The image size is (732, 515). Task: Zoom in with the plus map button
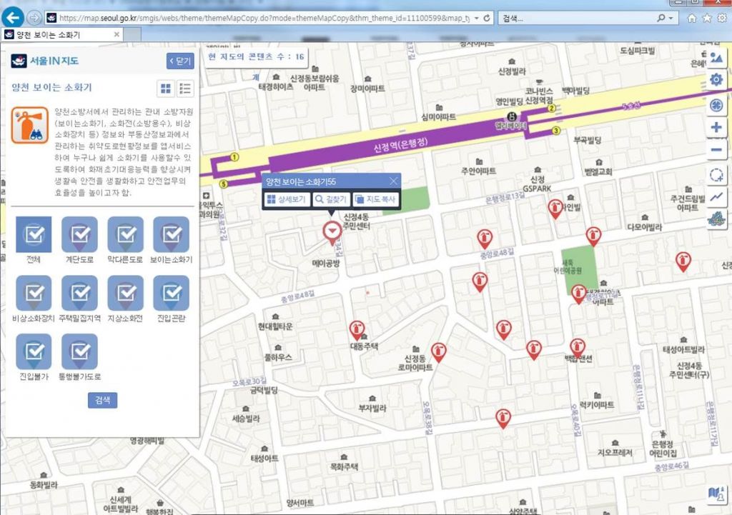click(717, 128)
